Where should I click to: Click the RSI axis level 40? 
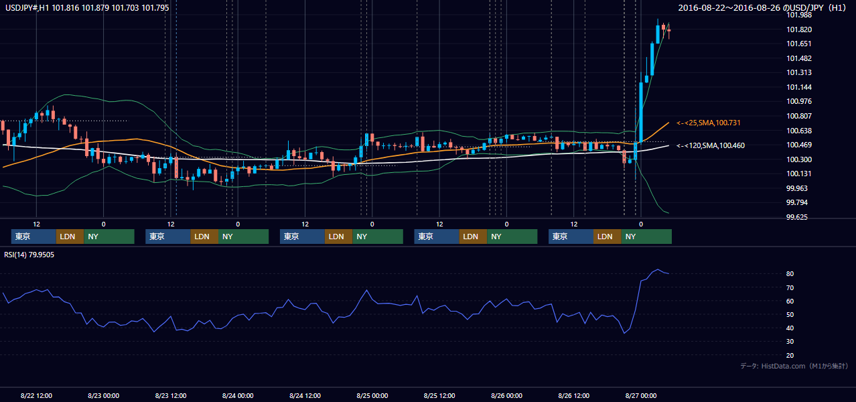pos(790,328)
